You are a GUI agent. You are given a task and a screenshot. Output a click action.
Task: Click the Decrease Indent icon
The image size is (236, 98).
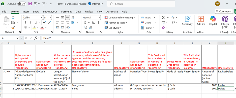[57, 28]
